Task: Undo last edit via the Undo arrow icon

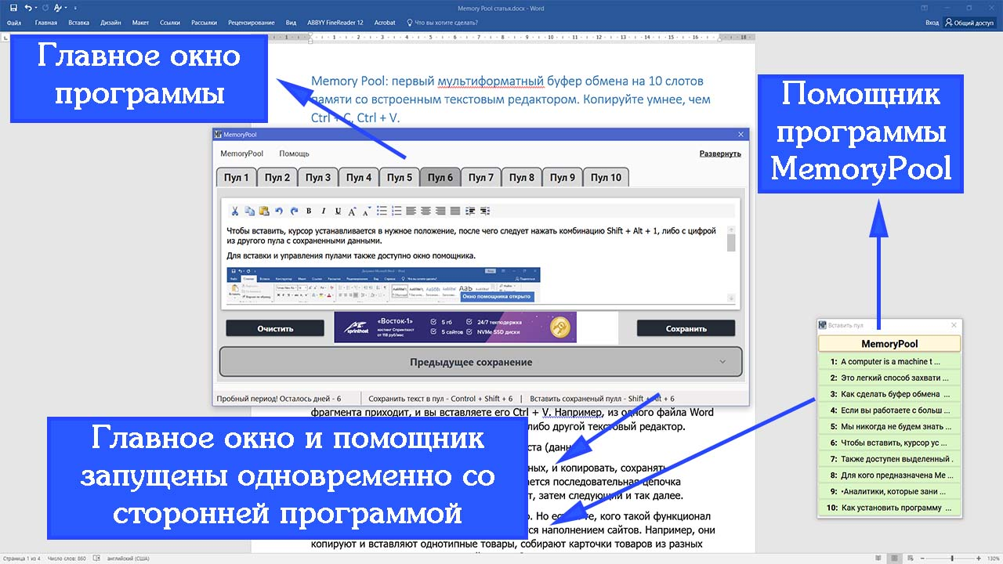Action: coord(279,210)
